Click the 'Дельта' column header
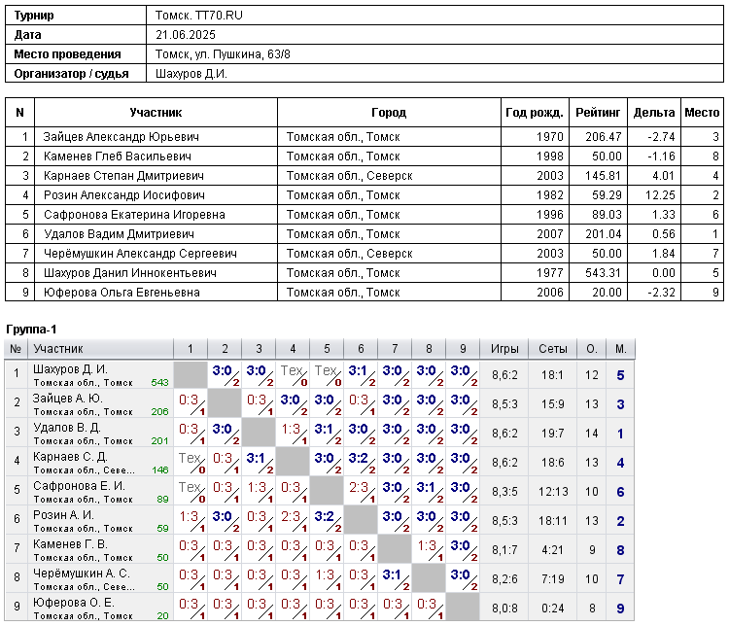729x626 pixels. (654, 113)
